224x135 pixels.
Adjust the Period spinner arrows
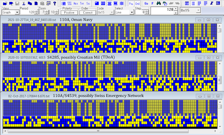[x=36, y=13]
